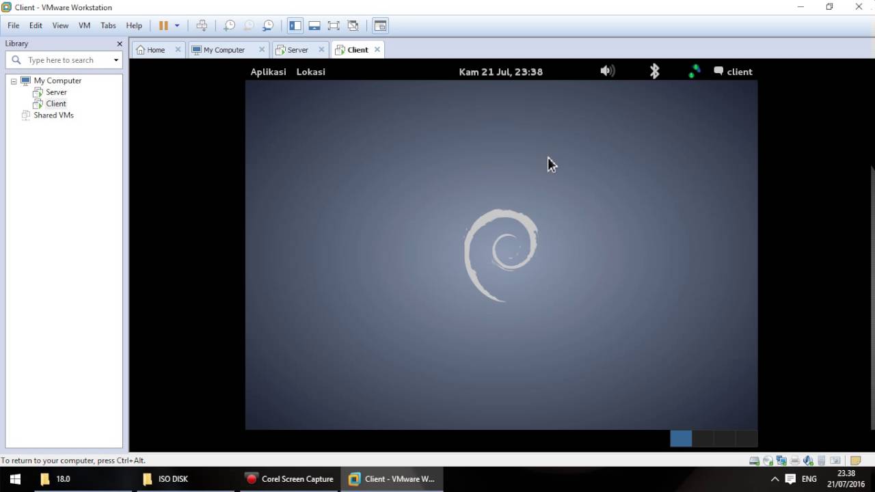
Task: Close the Home tab
Action: 178,49
